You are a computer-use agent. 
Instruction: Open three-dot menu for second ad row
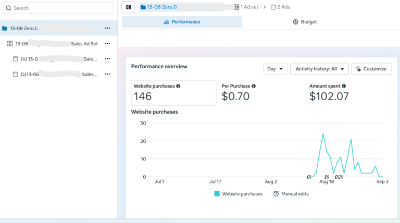coord(107,75)
